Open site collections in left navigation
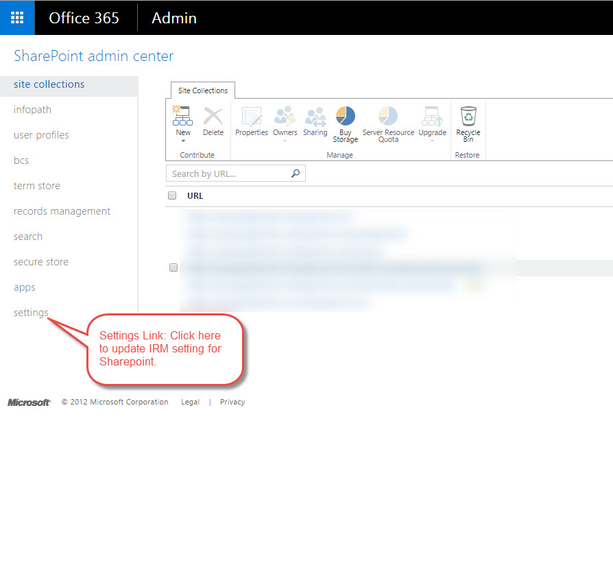Image resolution: width=613 pixels, height=578 pixels. tap(49, 84)
